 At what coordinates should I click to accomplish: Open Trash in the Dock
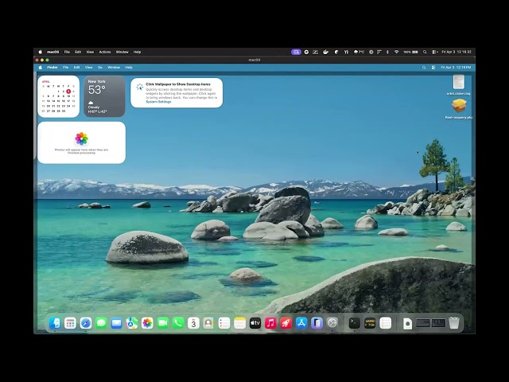point(454,323)
